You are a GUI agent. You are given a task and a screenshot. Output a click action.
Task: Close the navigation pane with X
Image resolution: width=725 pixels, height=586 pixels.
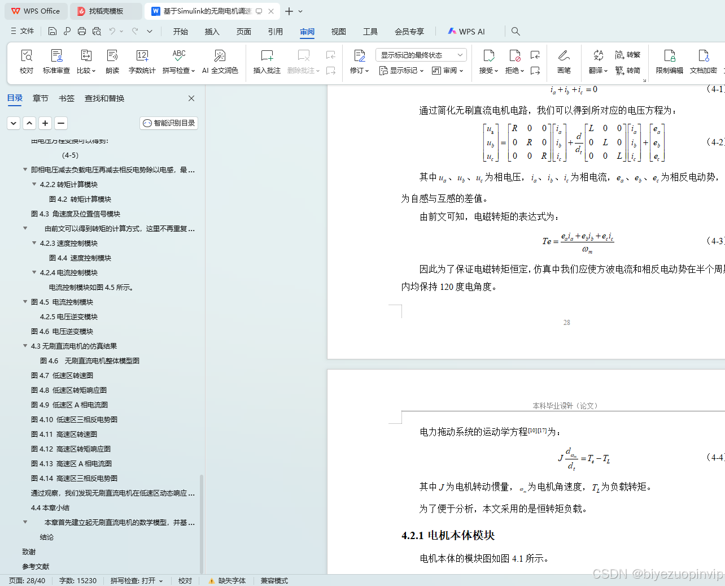[x=191, y=98]
